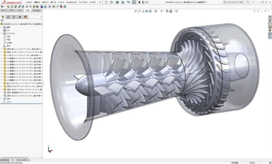Viewport: 272px width, 164px height.
Task: Click the Save floppy-disk icon
Action: [x=117, y=2]
